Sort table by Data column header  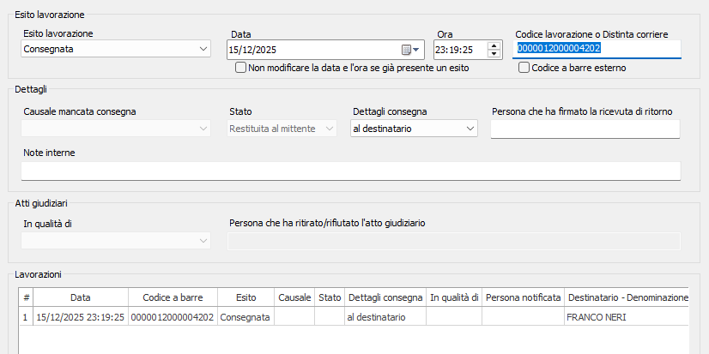tap(80, 297)
